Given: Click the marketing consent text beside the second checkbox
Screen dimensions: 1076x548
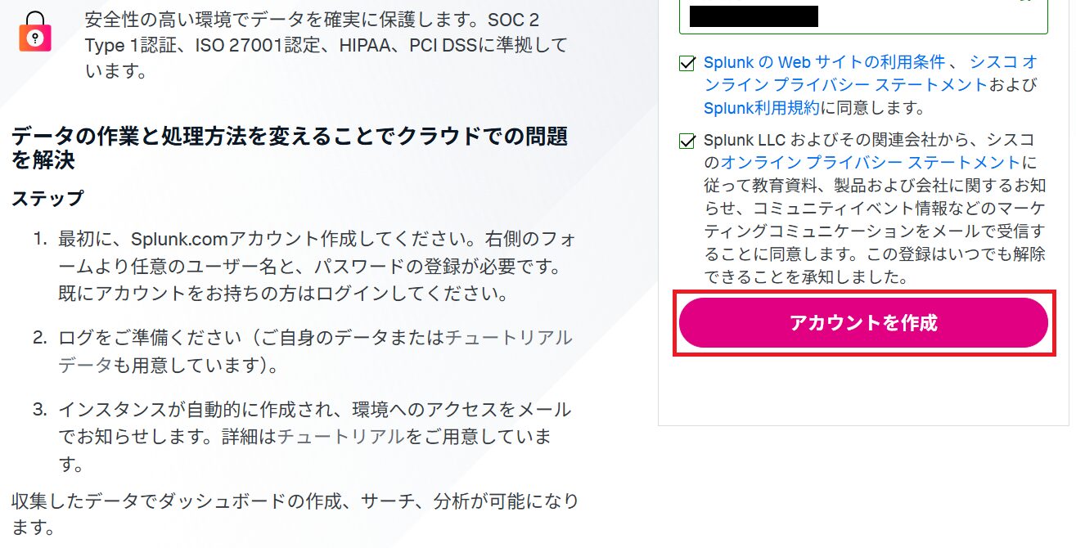Looking at the screenshot, I should pyautogui.click(x=875, y=209).
